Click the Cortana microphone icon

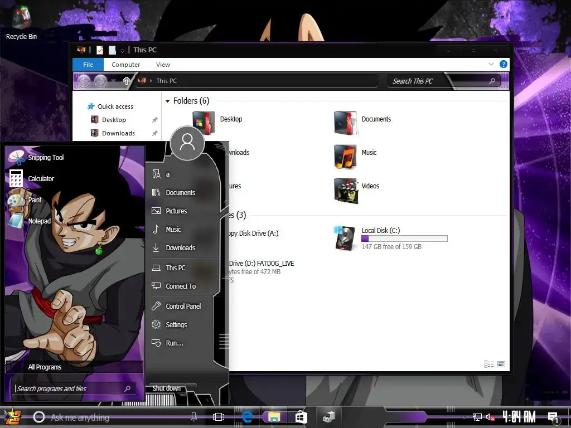(193, 417)
